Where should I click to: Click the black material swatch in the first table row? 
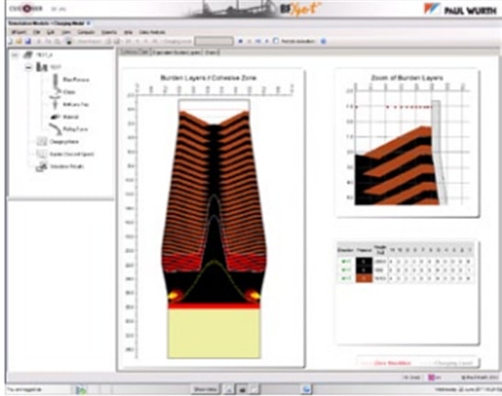(364, 261)
